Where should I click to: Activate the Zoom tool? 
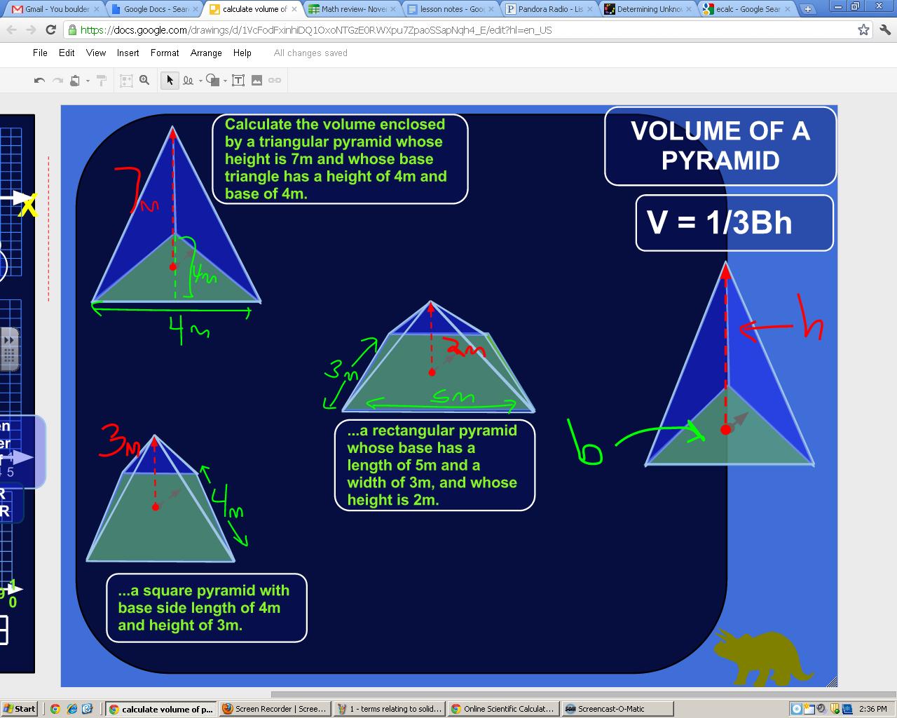(x=144, y=79)
